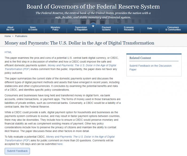187x156 pixels.
Task: Click the star emblem icon in navigation bar
Action: click(x=93, y=26)
